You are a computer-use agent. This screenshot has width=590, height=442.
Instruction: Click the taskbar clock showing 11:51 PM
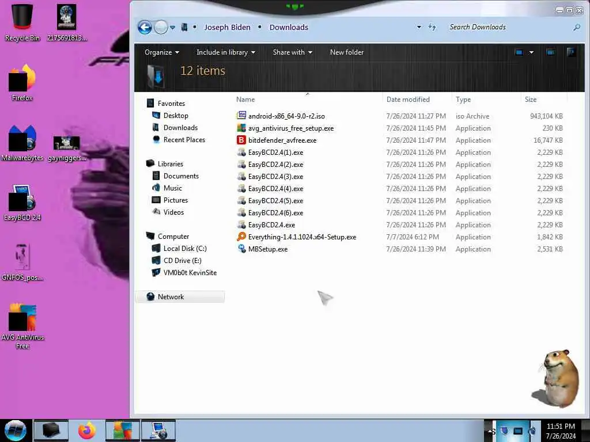coord(561,431)
